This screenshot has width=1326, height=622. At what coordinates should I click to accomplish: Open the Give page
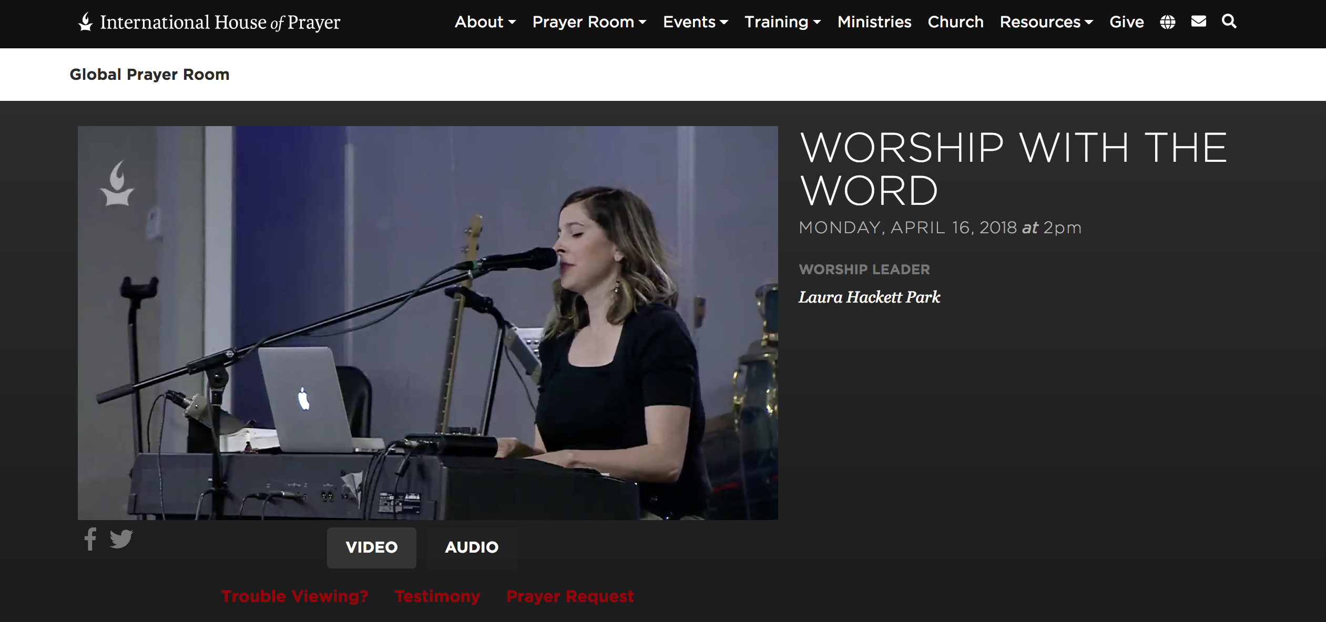click(1127, 22)
